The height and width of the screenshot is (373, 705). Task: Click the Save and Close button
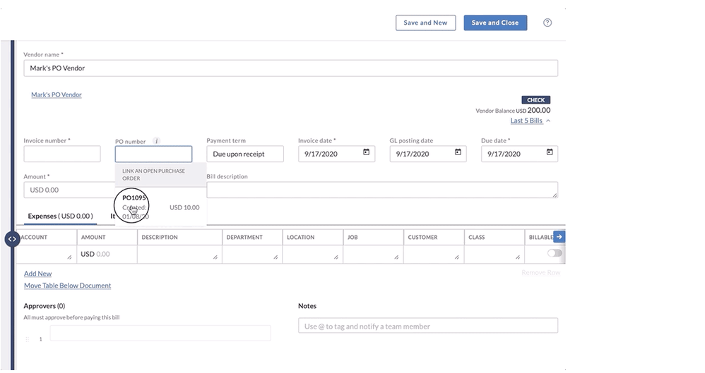pos(494,23)
